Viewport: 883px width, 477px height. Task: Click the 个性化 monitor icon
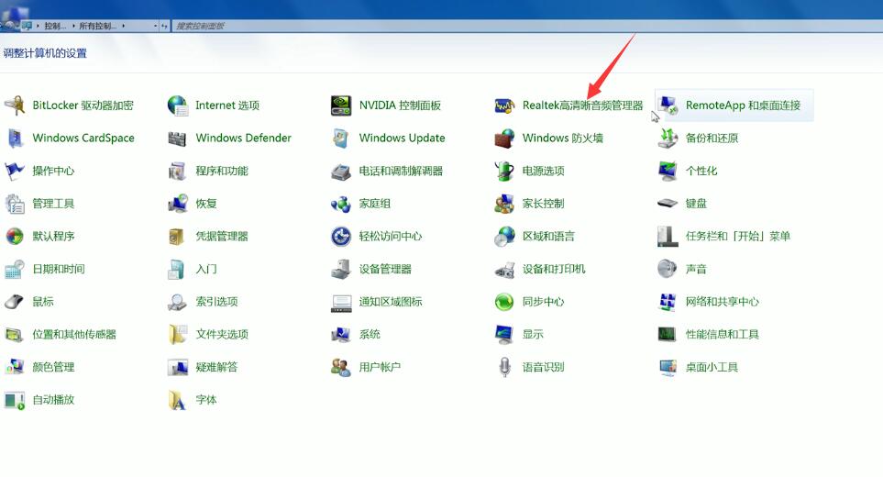click(668, 171)
